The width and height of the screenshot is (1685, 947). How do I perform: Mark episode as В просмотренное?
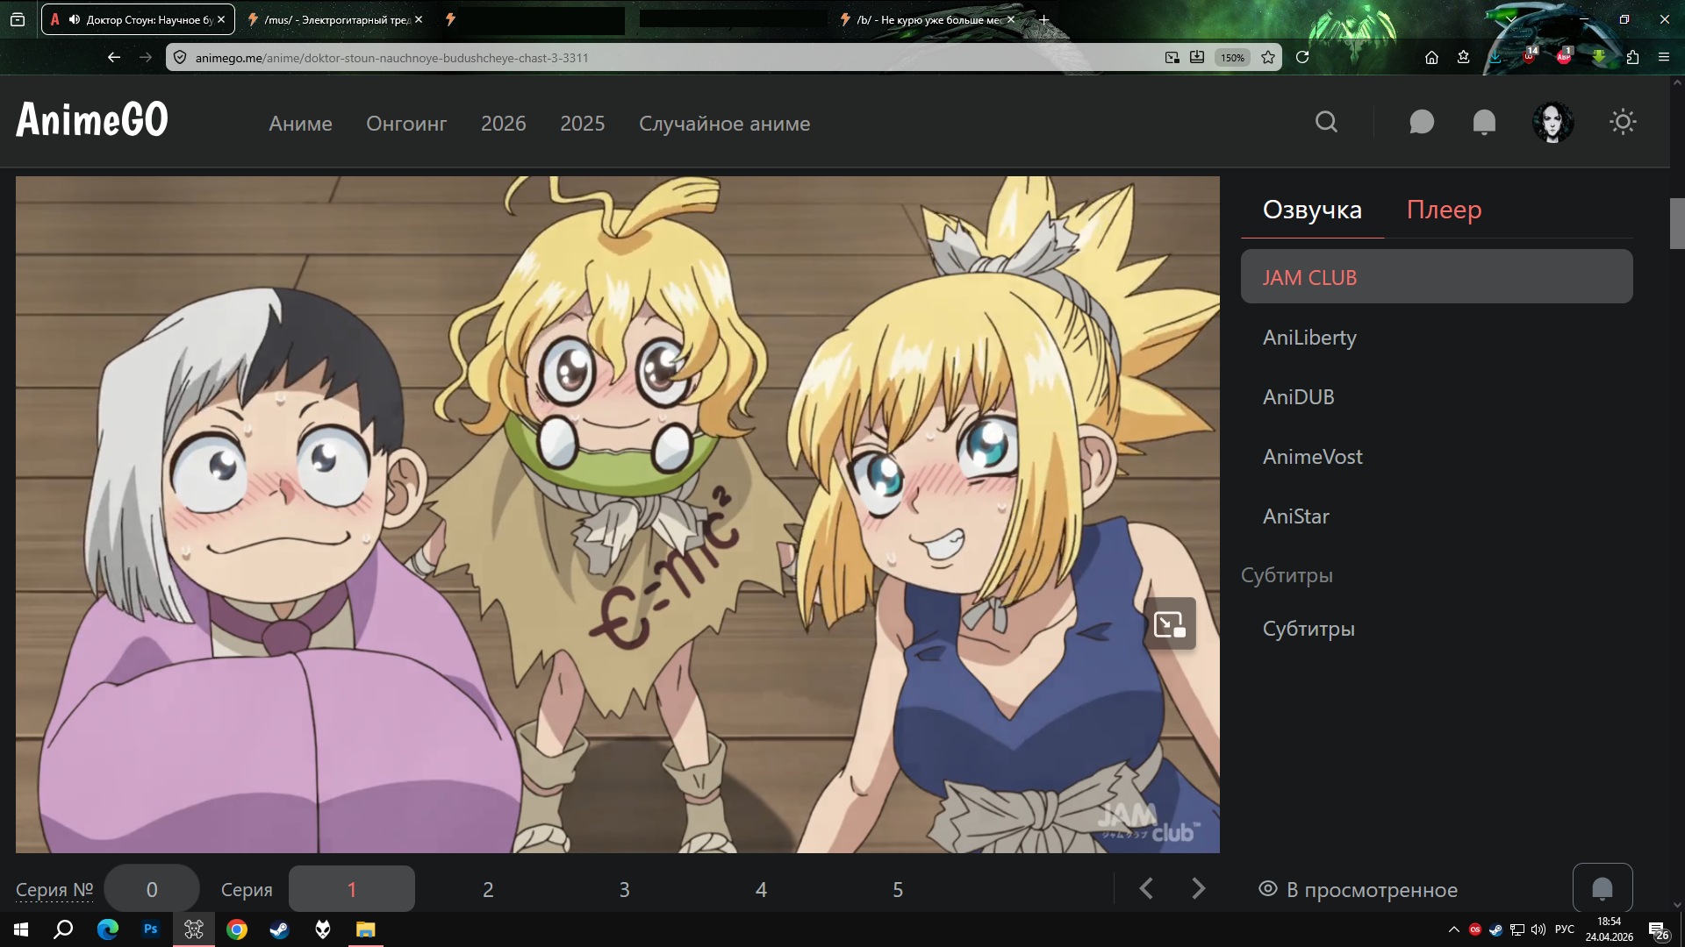(1359, 890)
